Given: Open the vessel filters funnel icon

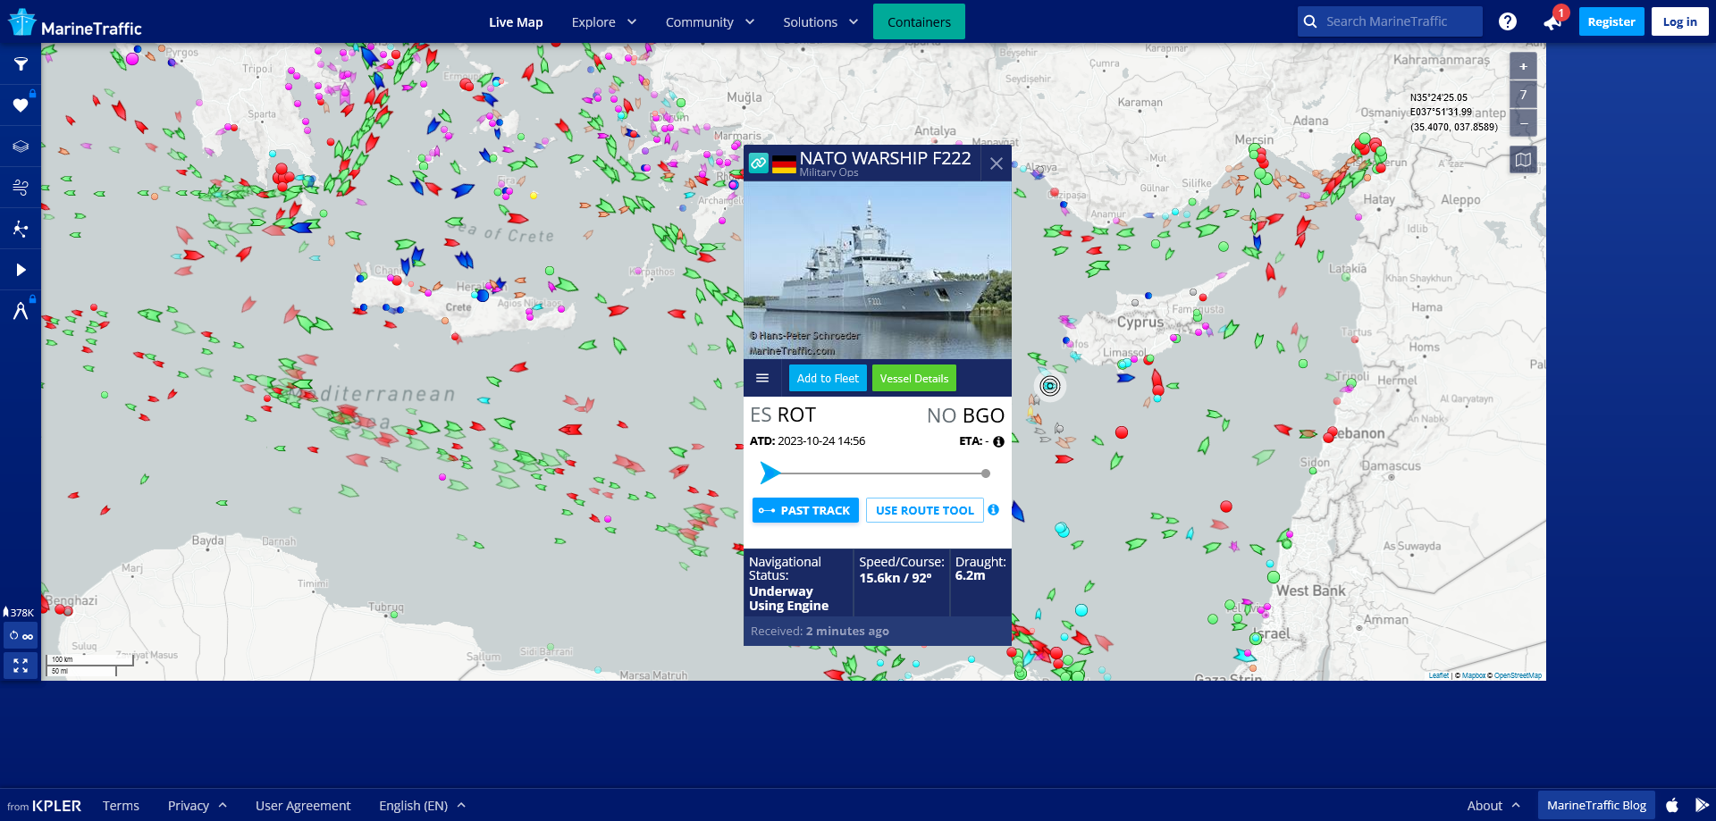Looking at the screenshot, I should [21, 64].
